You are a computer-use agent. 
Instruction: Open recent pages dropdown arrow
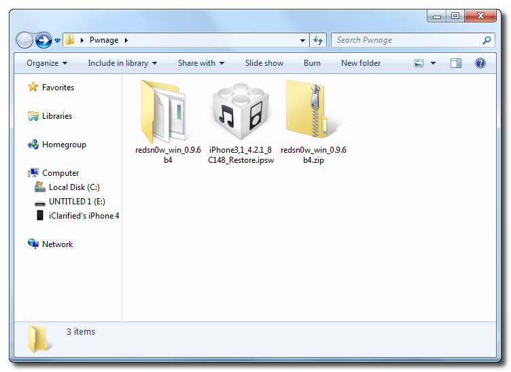tap(58, 41)
